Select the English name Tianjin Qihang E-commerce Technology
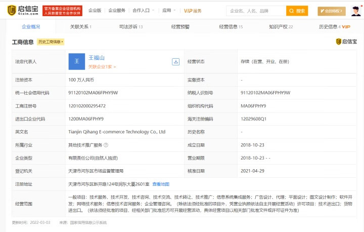The image size is (364, 232). pos(117,132)
